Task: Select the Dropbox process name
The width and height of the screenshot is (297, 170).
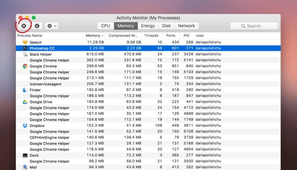Action: pos(37,126)
